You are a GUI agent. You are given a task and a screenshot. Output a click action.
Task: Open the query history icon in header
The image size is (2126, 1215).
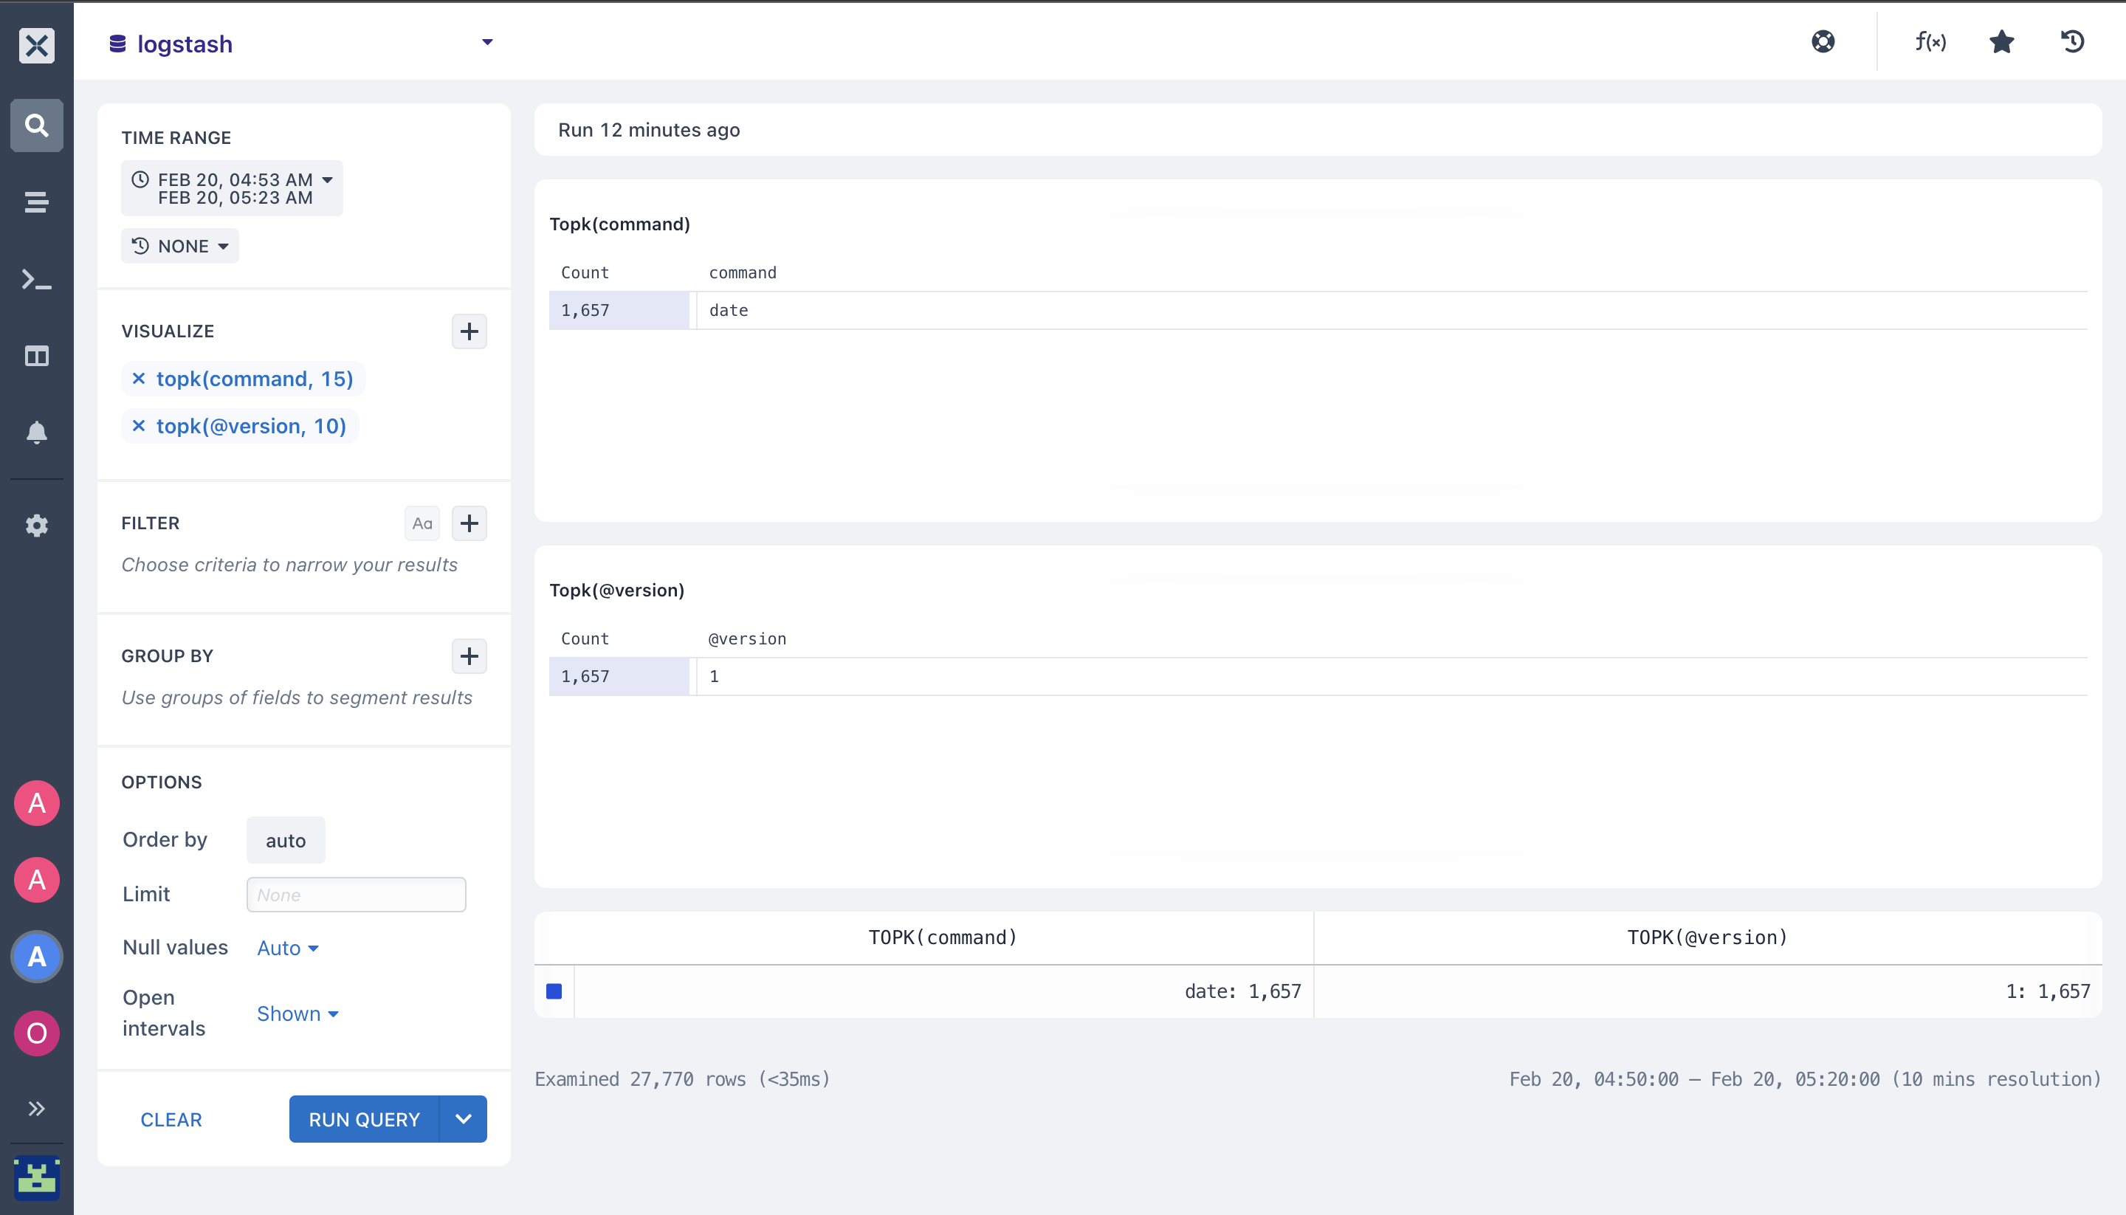(2073, 42)
